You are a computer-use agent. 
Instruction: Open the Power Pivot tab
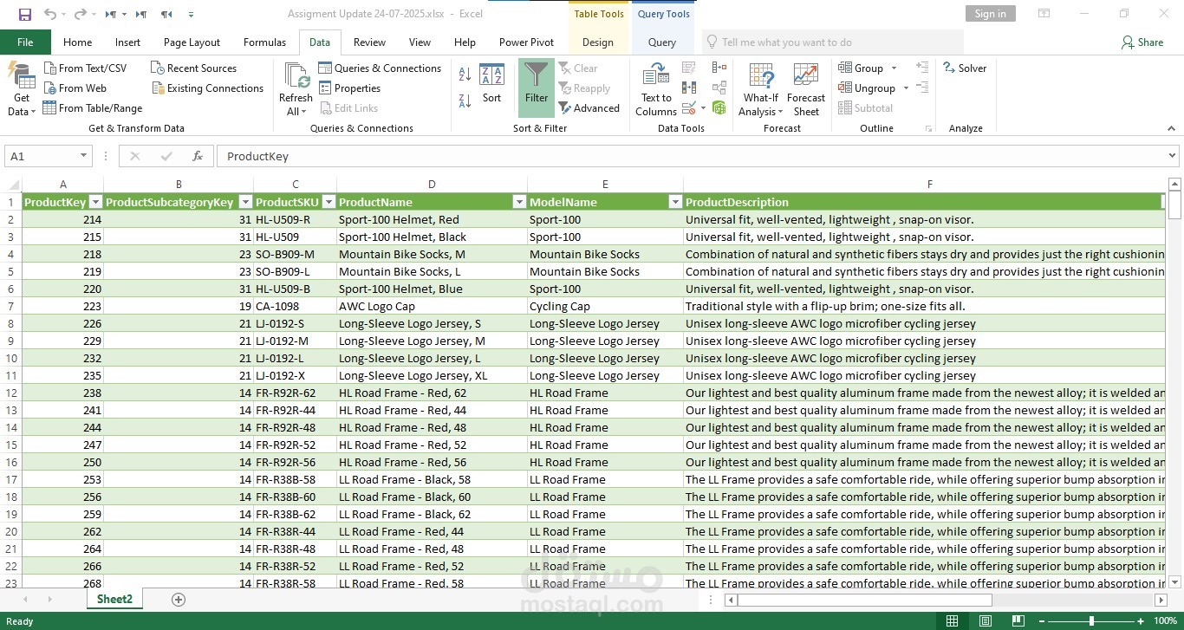[526, 42]
